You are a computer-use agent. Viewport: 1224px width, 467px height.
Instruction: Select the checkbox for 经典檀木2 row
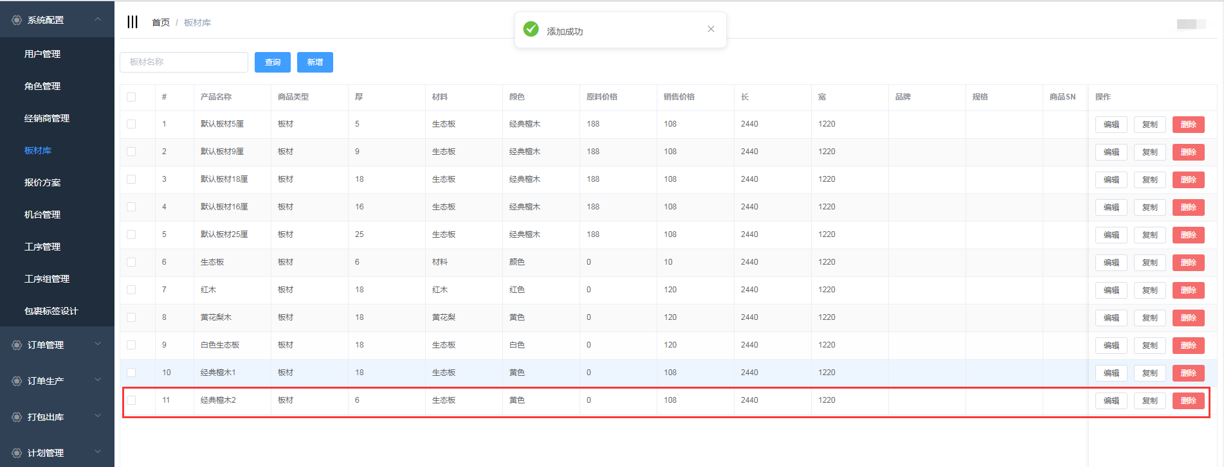[x=131, y=400]
